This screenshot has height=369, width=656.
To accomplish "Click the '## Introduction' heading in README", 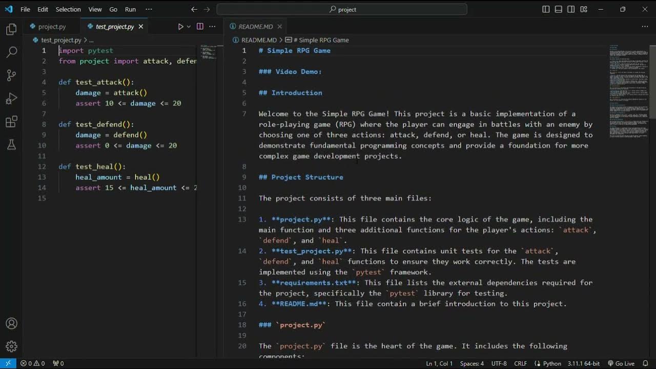I will click(291, 93).
